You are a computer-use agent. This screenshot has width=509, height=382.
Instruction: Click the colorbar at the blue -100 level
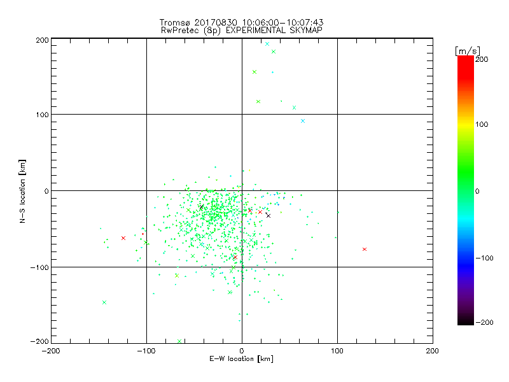click(x=466, y=258)
